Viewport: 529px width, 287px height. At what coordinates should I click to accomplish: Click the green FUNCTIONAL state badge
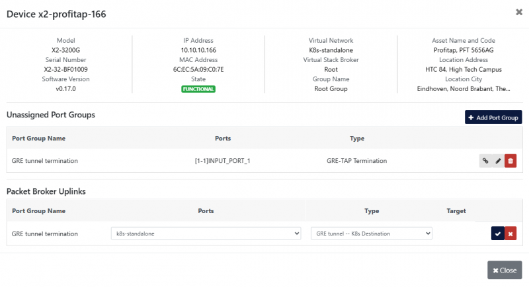[x=198, y=89]
